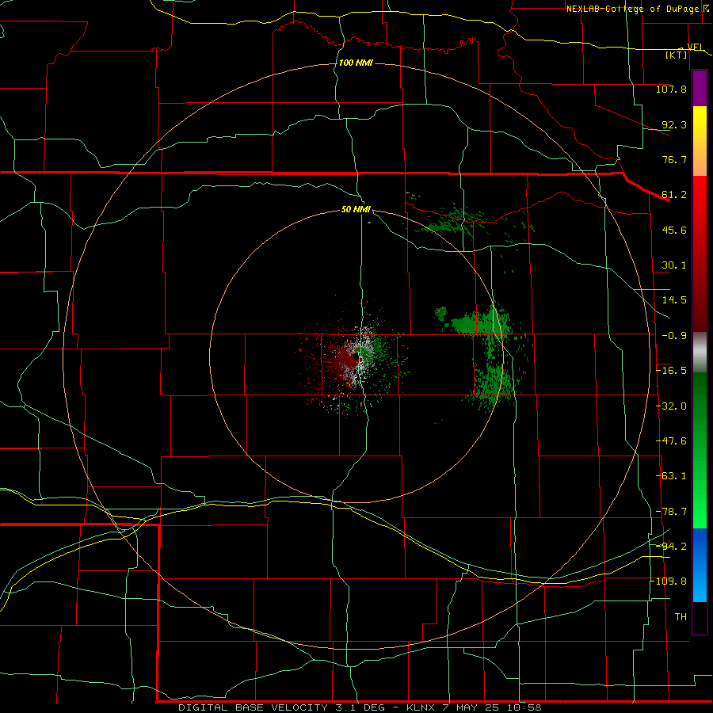Click the VEL [KT] legend heading
713x713 pixels.
coord(684,51)
